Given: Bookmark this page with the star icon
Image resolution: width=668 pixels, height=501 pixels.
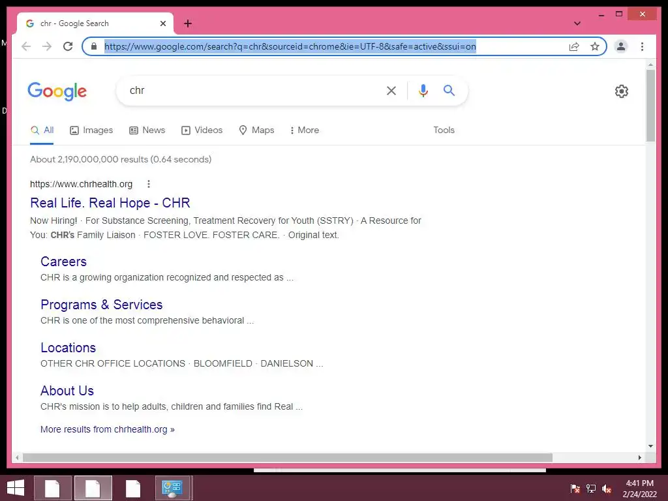Looking at the screenshot, I should point(595,46).
